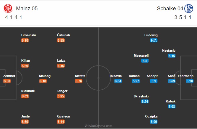Select player Skrzybski on the pitch
Screen dimensions: 197x129
[141, 96]
